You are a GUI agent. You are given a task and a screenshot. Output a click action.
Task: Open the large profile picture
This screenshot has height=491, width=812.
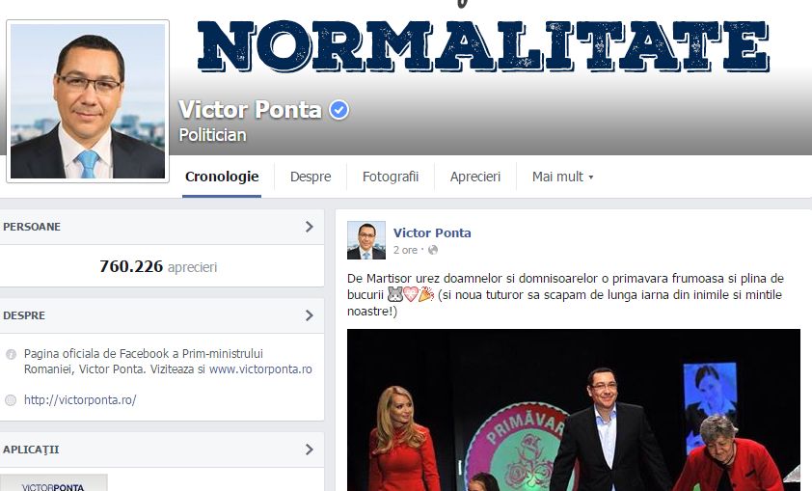click(88, 101)
